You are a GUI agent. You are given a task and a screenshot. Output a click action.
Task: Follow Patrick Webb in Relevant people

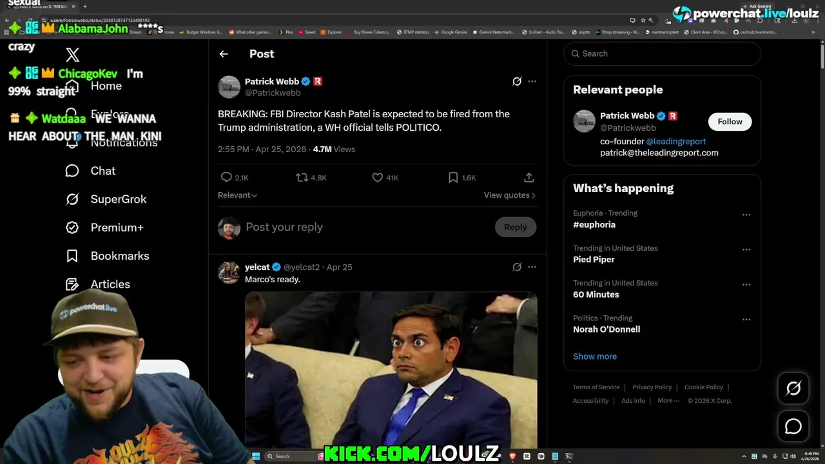730,121
